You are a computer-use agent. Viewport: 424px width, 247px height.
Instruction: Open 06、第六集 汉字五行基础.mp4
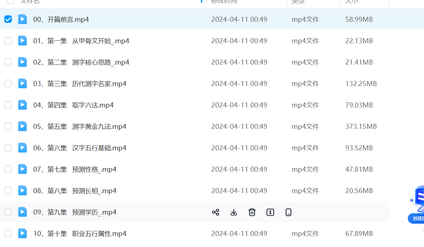(x=80, y=148)
